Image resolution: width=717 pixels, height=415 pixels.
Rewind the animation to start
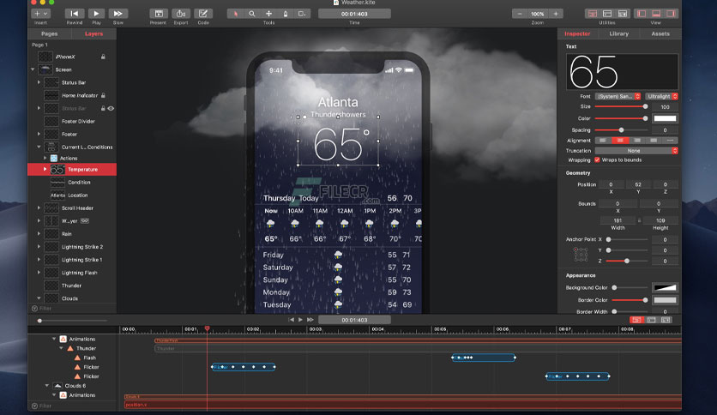coord(74,14)
